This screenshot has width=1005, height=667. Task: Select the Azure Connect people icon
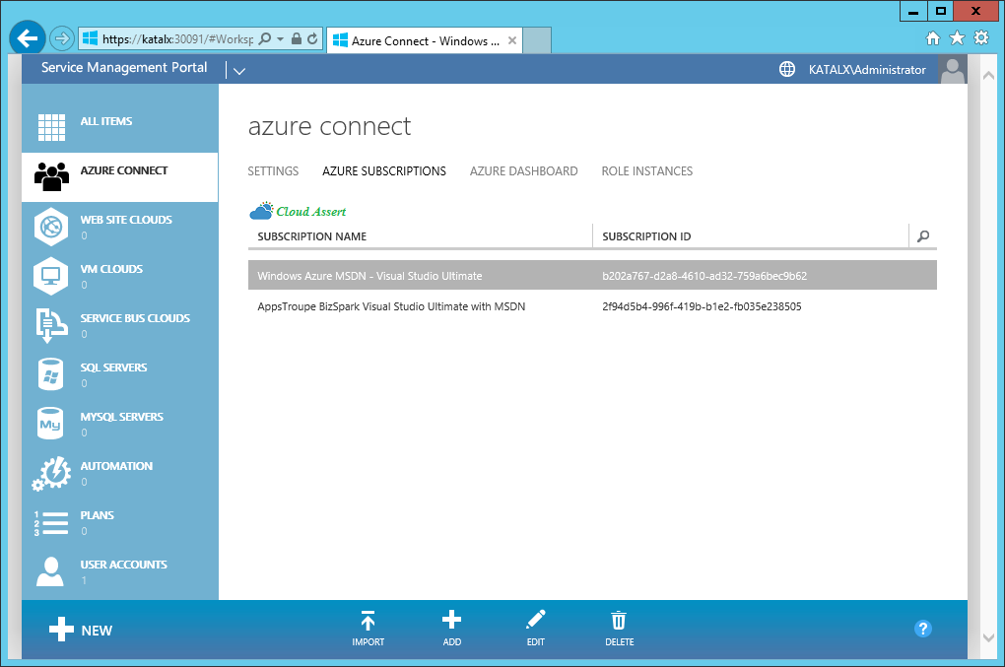[x=51, y=176]
